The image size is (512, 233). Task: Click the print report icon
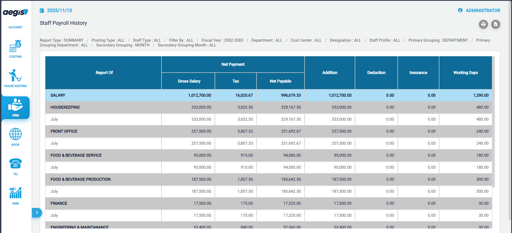tap(483, 24)
